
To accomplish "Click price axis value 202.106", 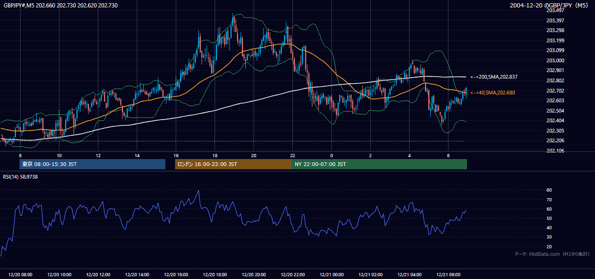I will [555, 151].
